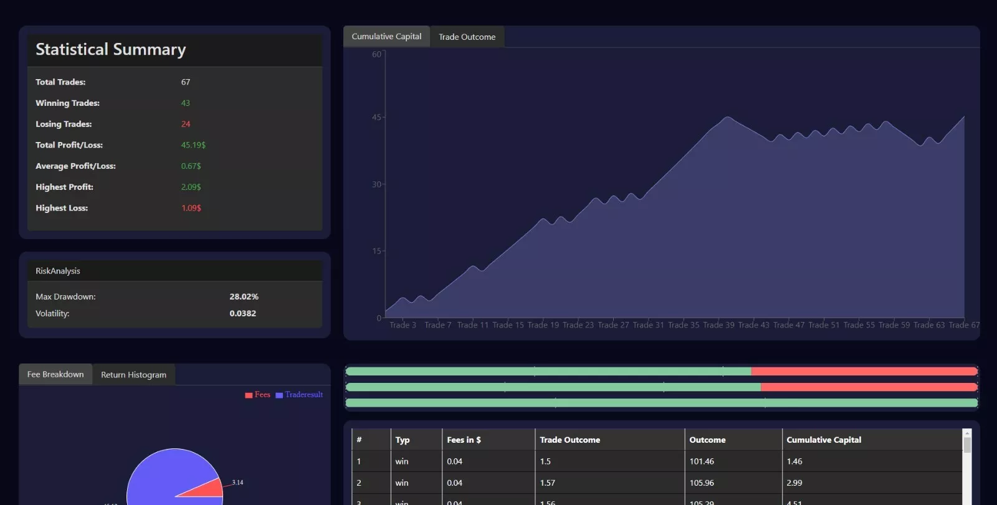Sort by the Typ column header
This screenshot has height=505, width=997.
pos(416,440)
